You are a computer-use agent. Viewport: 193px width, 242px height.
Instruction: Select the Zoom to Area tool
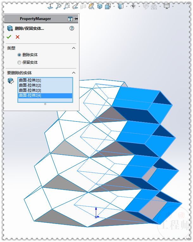pyautogui.click(x=67, y=6)
